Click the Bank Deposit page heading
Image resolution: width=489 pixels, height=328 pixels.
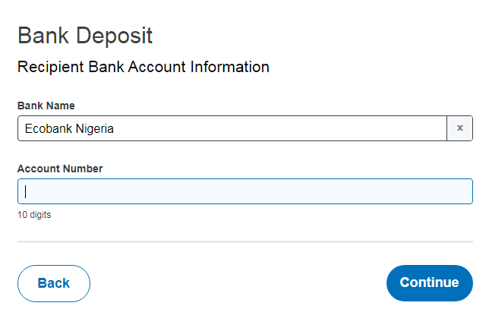(x=85, y=36)
